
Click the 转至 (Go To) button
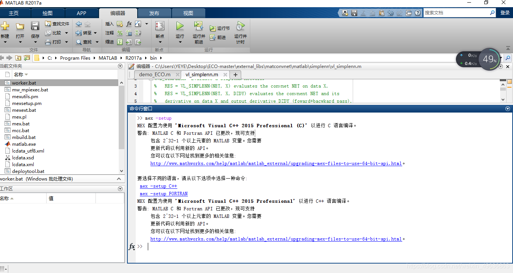click(x=84, y=33)
